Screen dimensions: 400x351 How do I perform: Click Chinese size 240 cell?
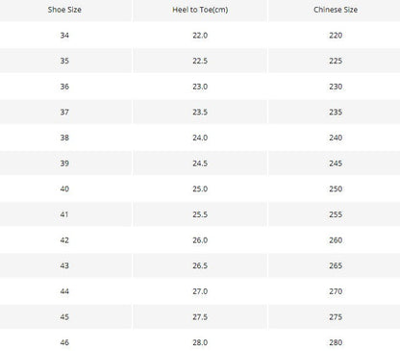[336, 138]
